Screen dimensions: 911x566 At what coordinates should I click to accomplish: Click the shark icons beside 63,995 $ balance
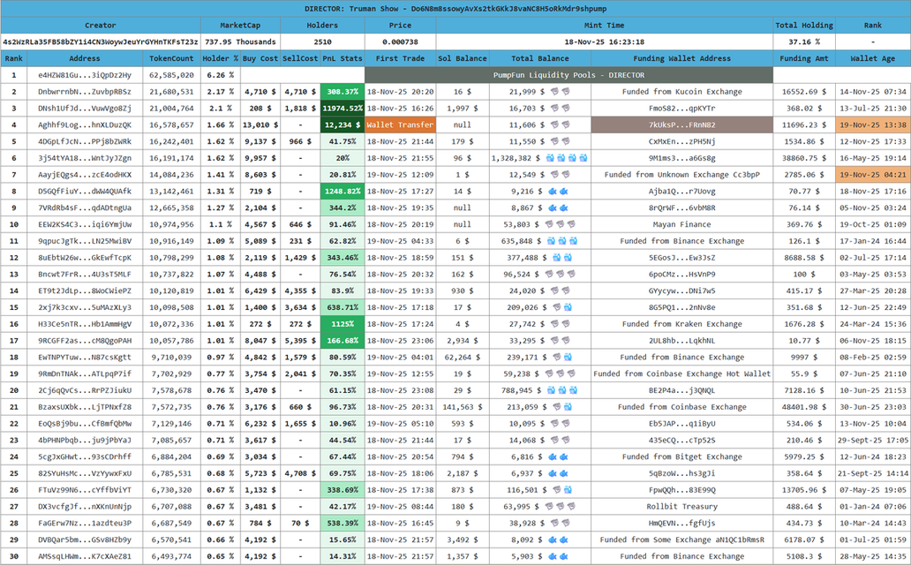tap(560, 507)
